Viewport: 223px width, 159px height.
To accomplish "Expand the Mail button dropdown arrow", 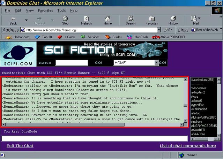I will (x=199, y=18).
